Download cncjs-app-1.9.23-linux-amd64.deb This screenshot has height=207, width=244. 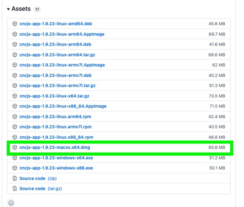(56, 24)
